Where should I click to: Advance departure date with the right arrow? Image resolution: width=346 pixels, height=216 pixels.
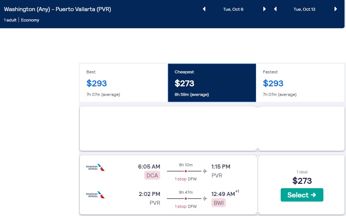(264, 9)
